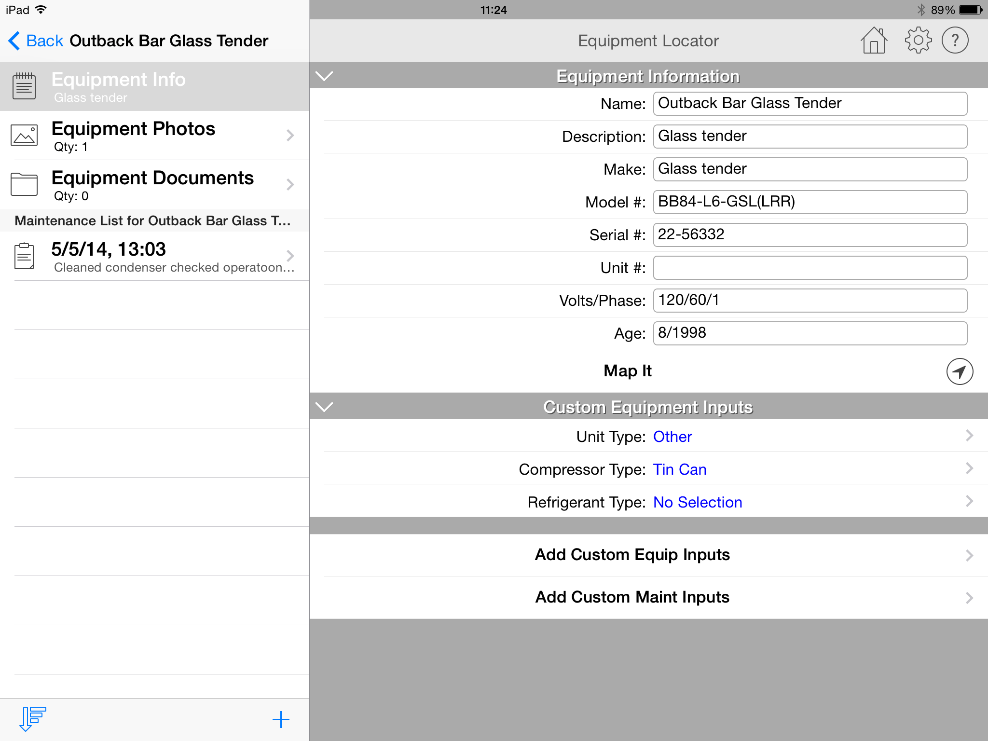Edit the Volts/Phase field

pos(810,301)
